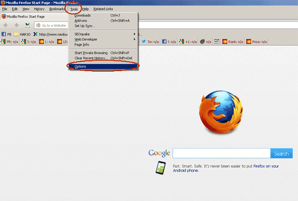298x201 pixels.
Task: Select Clear Recent History menu item
Action: pyautogui.click(x=103, y=58)
